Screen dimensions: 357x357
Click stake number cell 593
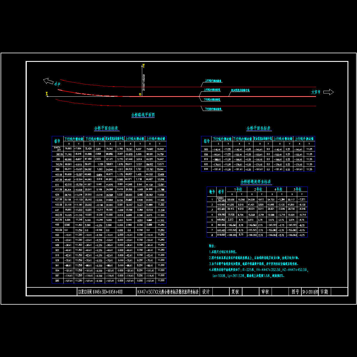(206, 149)
